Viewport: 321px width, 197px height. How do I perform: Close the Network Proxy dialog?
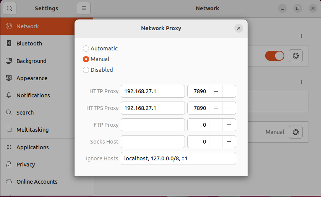[238, 28]
